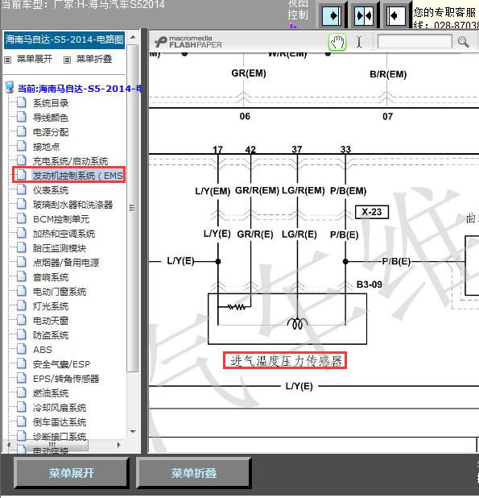This screenshot has width=479, height=498.
Task: Click the document icon beside 导线颜色
Action: coord(21,117)
